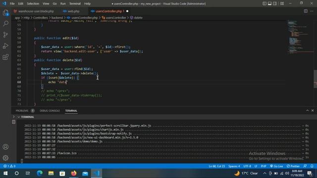Click the Http breadcrumb segment

27,18
